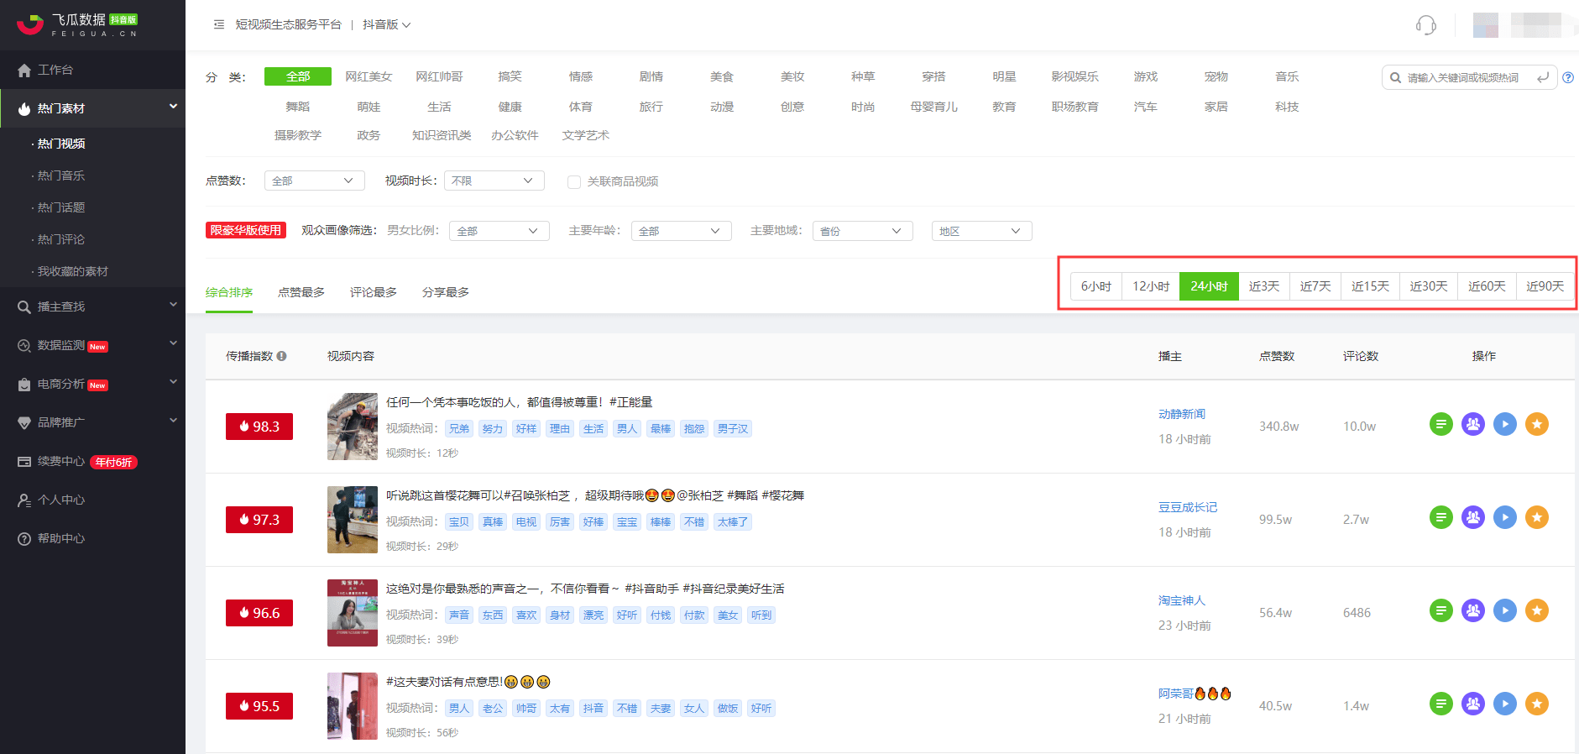Viewport: 1579px width, 754px height.
Task: Toggle the 关联商品视频 checkbox
Action: (x=574, y=181)
